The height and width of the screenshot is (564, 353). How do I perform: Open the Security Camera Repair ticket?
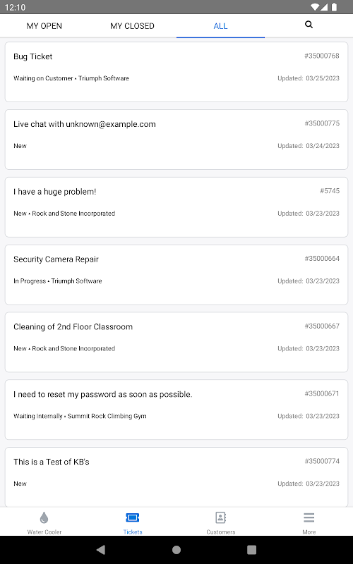click(x=176, y=275)
